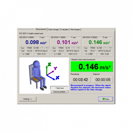Open the Measurement tab

(x=41, y=29)
